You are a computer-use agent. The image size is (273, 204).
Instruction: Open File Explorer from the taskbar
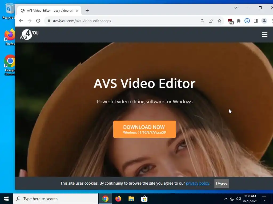[x=131, y=199]
